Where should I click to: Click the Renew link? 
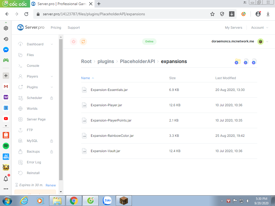(x=51, y=185)
